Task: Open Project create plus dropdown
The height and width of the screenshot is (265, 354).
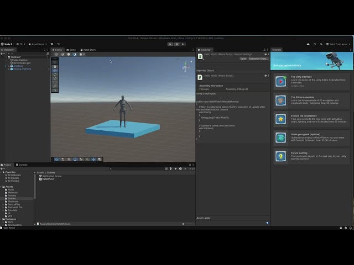Action: [x=2, y=168]
